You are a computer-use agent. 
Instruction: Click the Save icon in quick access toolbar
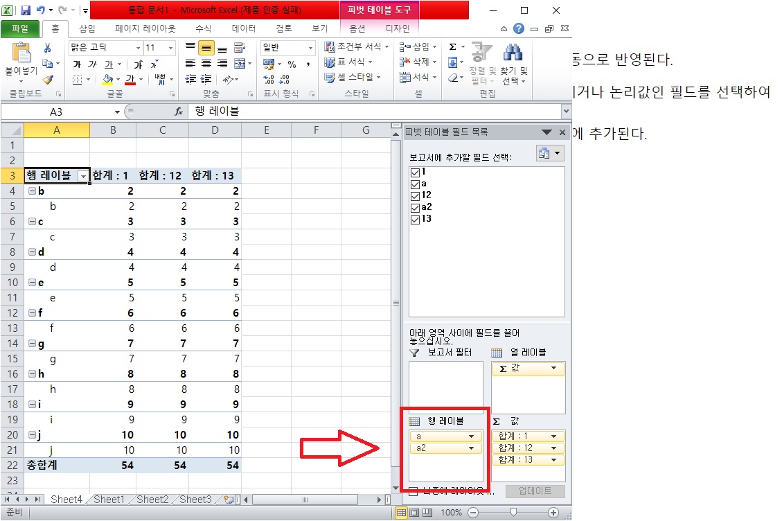(x=26, y=10)
